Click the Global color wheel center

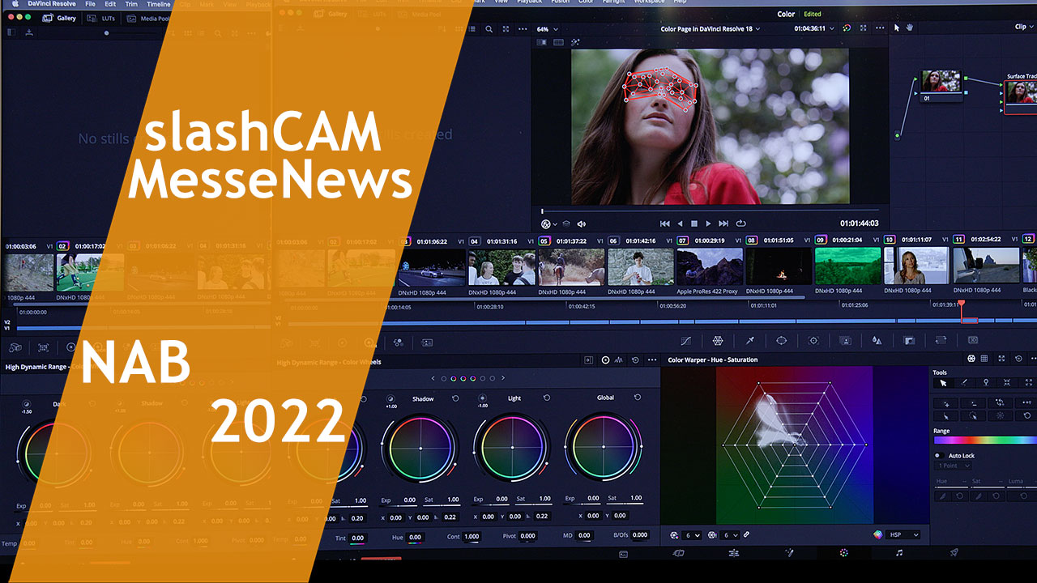[604, 447]
